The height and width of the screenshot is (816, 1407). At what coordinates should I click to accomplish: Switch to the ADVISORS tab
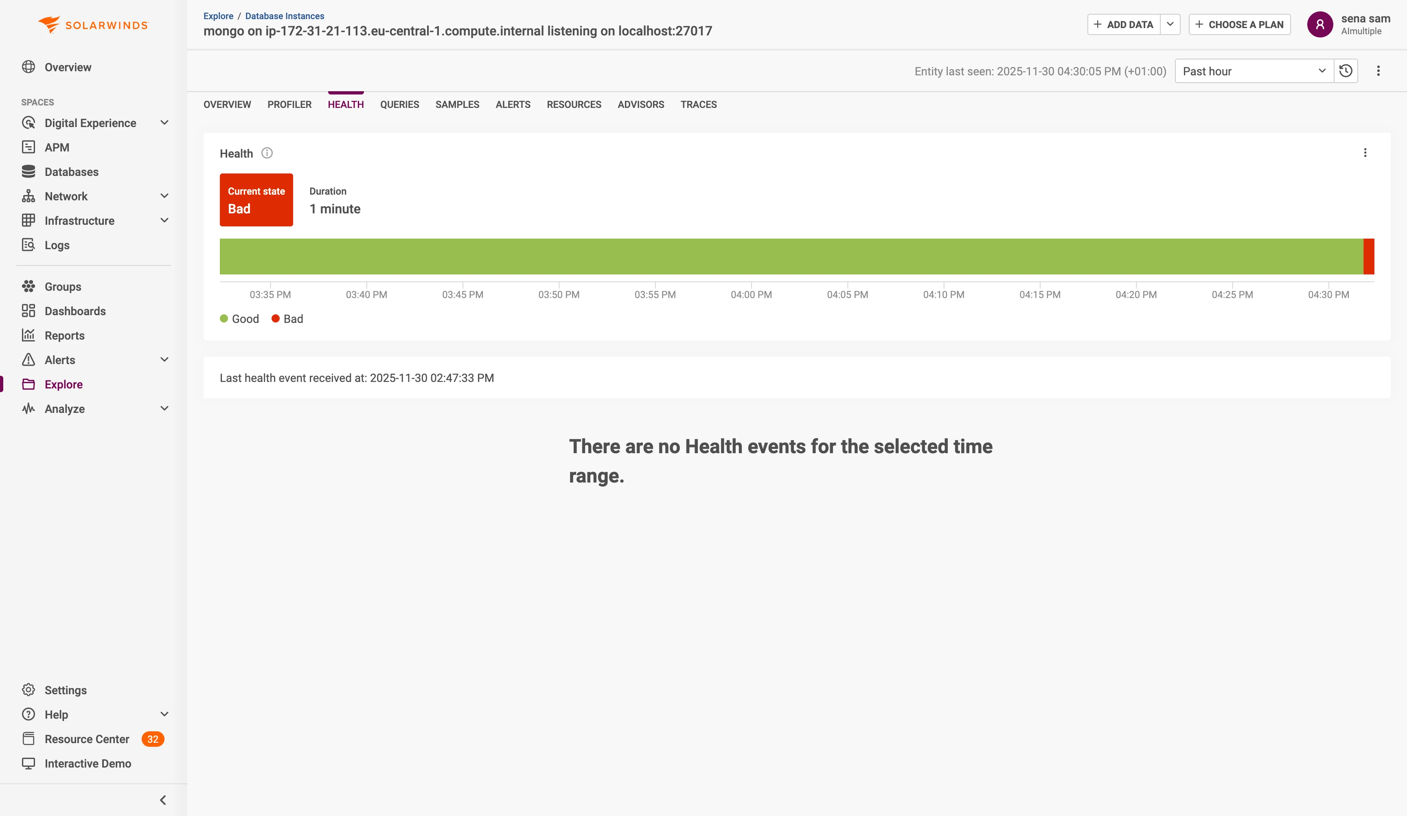[x=641, y=105]
